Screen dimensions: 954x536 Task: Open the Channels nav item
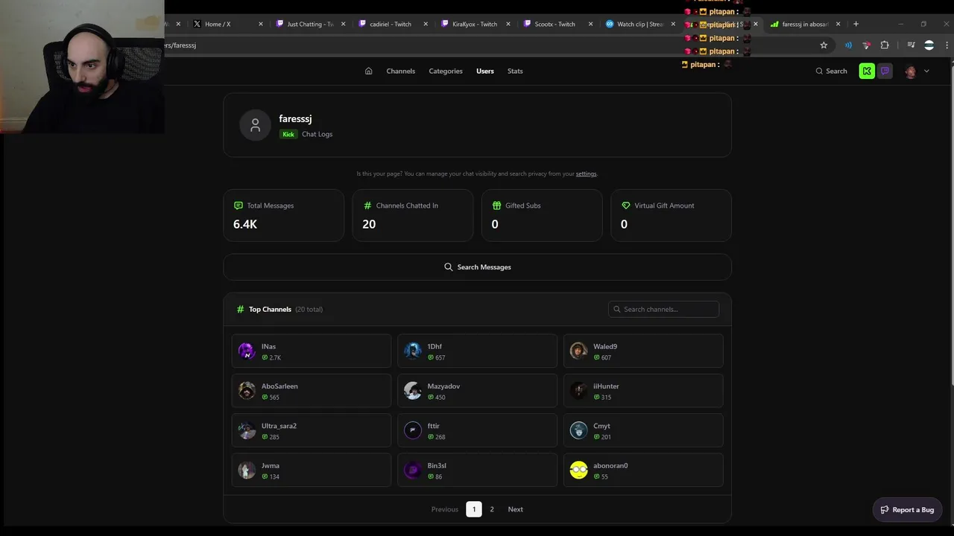[x=400, y=71]
